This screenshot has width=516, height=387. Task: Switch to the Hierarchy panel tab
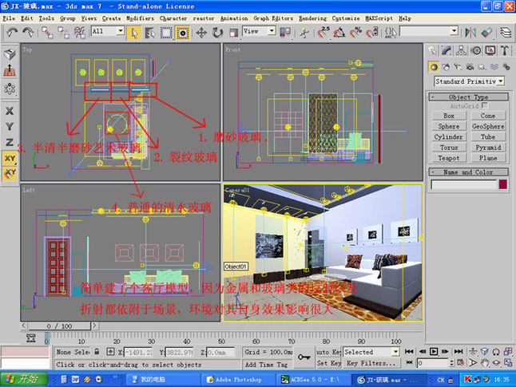pyautogui.click(x=461, y=50)
